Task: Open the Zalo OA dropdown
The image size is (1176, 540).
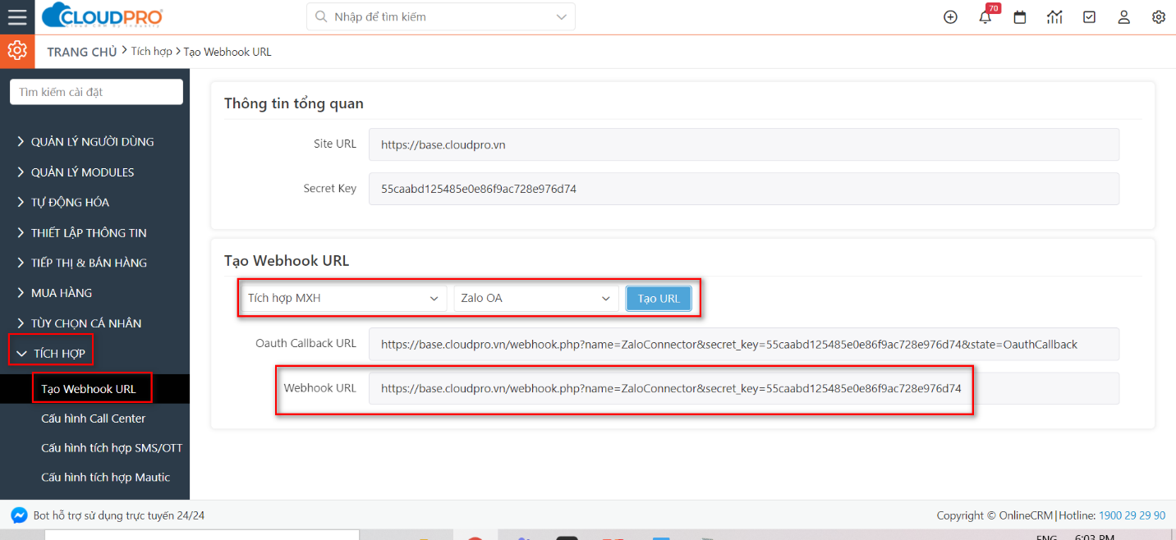Action: click(536, 299)
